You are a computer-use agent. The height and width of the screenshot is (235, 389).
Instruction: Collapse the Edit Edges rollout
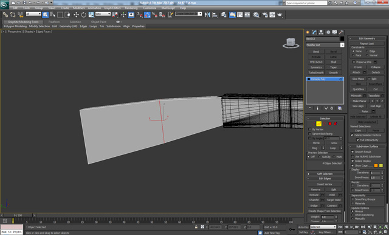325,179
